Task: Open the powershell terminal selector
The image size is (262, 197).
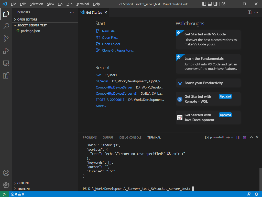Action: [x=214, y=137]
